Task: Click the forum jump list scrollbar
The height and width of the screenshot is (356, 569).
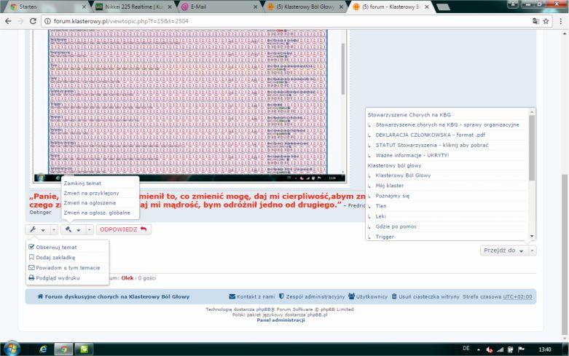Action: coord(532,146)
